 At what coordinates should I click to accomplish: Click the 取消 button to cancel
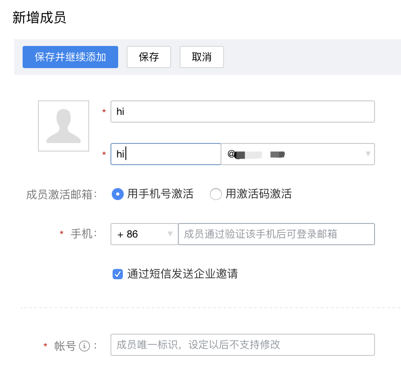coord(201,57)
